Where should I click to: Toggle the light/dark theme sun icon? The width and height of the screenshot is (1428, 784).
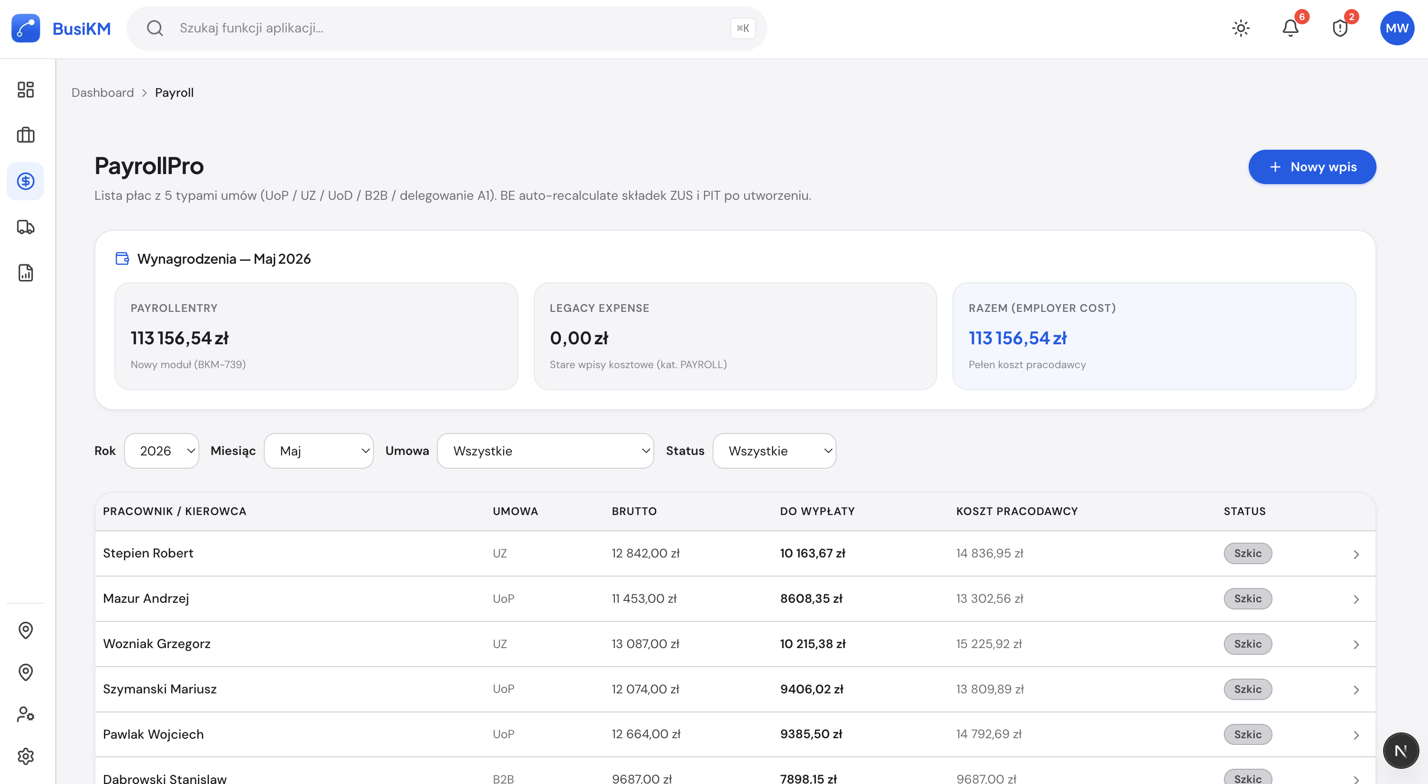1241,28
